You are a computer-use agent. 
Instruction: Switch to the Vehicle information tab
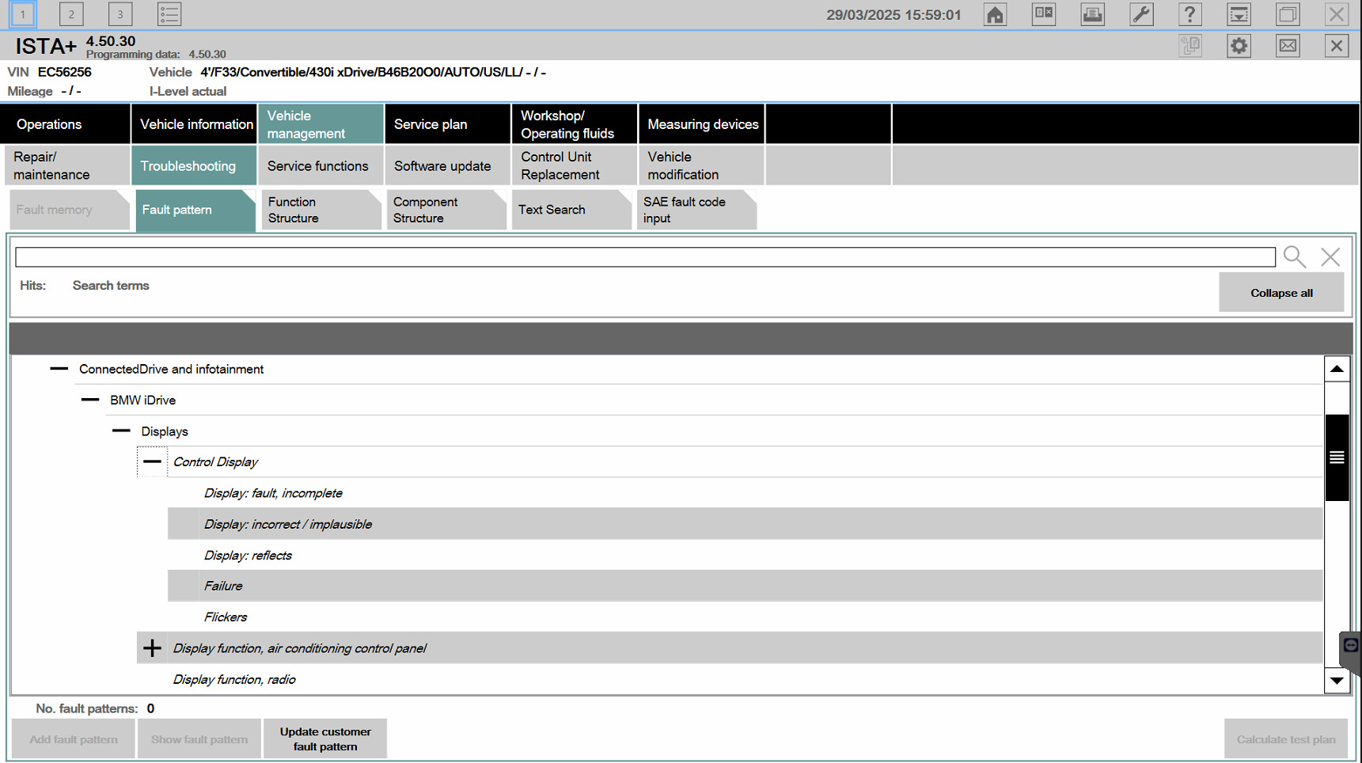(x=195, y=124)
